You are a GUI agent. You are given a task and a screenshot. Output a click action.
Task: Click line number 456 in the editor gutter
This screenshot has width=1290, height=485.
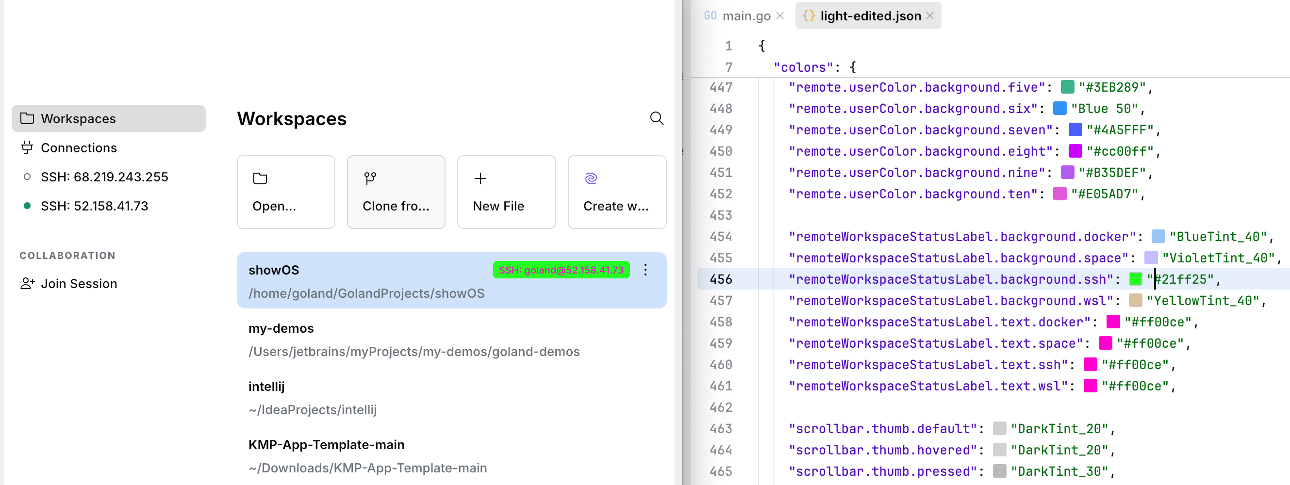[x=721, y=279]
